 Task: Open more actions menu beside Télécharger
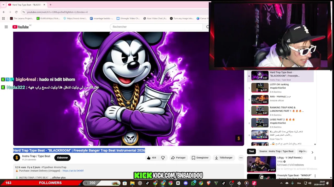241,158
